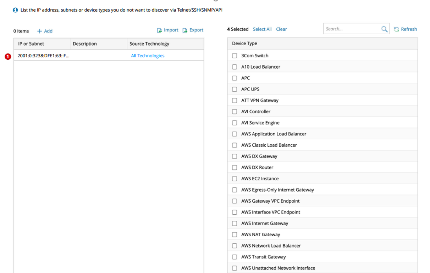Click Select All device types
This screenshot has height=273, width=430.
[x=262, y=29]
